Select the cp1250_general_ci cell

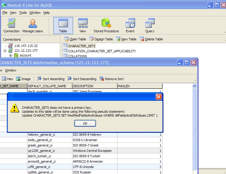(x=50, y=151)
